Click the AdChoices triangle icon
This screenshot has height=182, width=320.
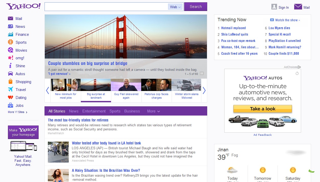[300, 67]
